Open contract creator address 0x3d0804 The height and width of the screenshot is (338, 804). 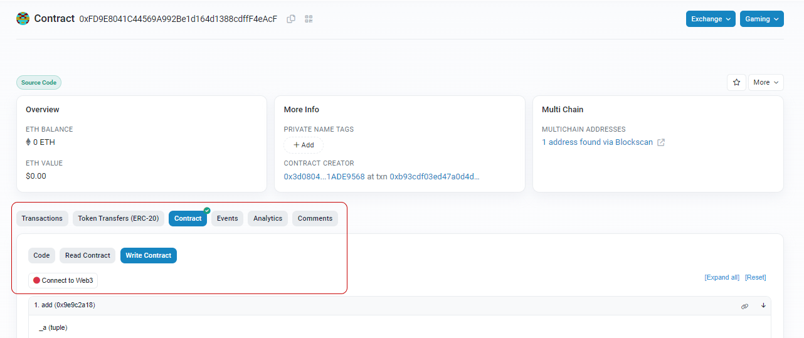[324, 177]
